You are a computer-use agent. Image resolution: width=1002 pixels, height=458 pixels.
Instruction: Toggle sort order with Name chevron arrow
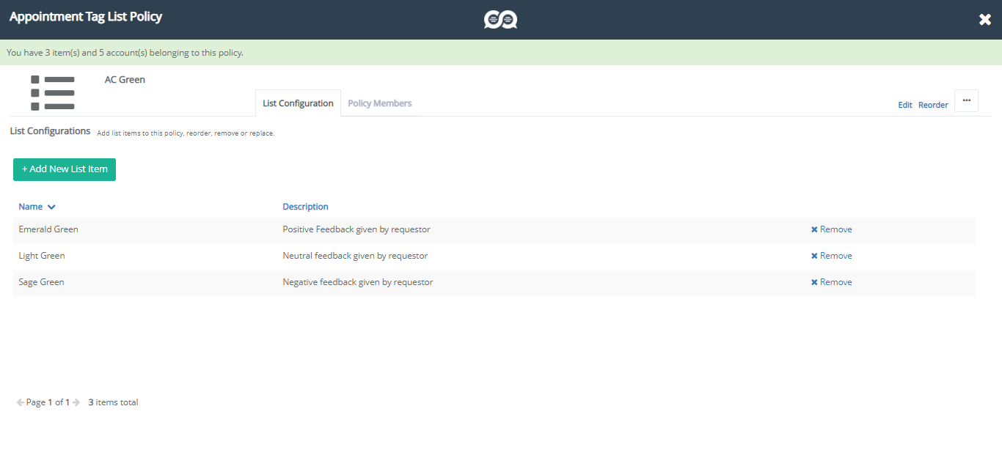point(51,207)
